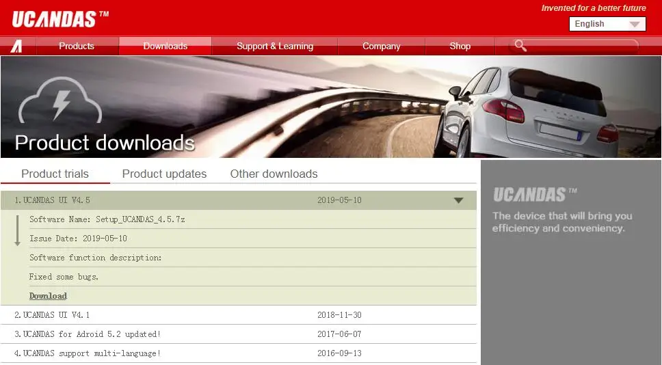Click the 1.UCANDAS UI V4.5 heading text

[53, 200]
